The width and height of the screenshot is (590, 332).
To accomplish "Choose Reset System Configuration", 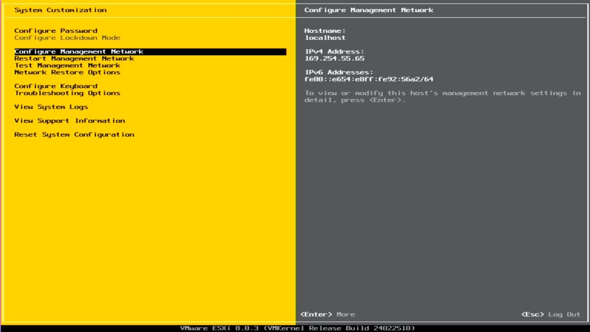I will [74, 135].
